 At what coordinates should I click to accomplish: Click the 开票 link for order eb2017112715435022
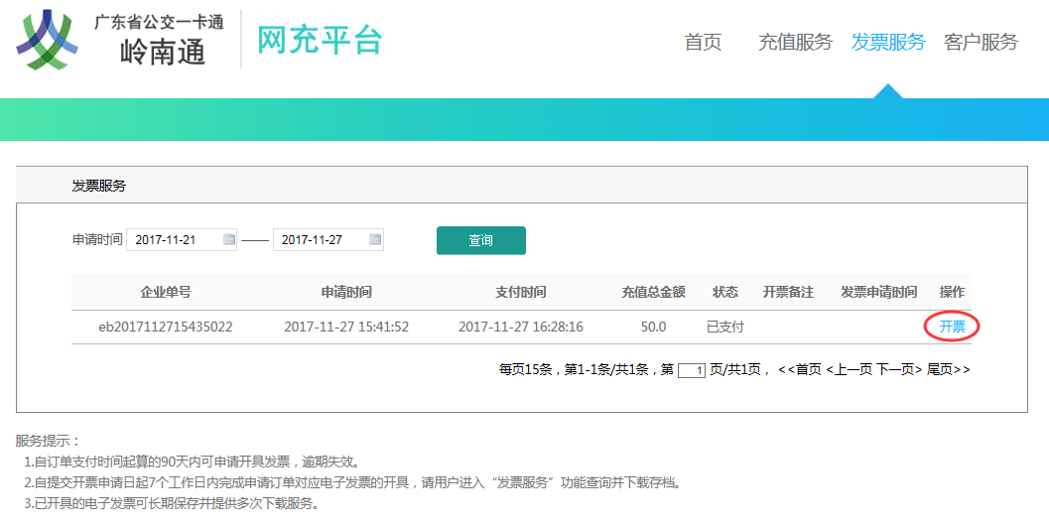(952, 328)
